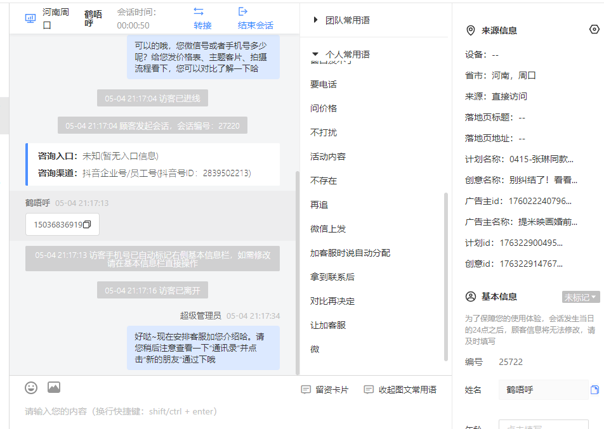604x429 pixels.
Task: Collapse 个人常用语 section
Action: point(315,54)
